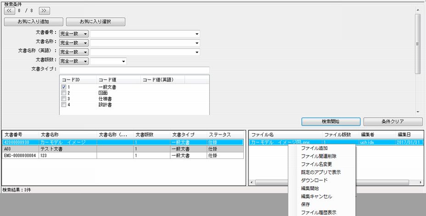Click ファイル名 column header in file list
426x216 pixels.
pos(286,135)
